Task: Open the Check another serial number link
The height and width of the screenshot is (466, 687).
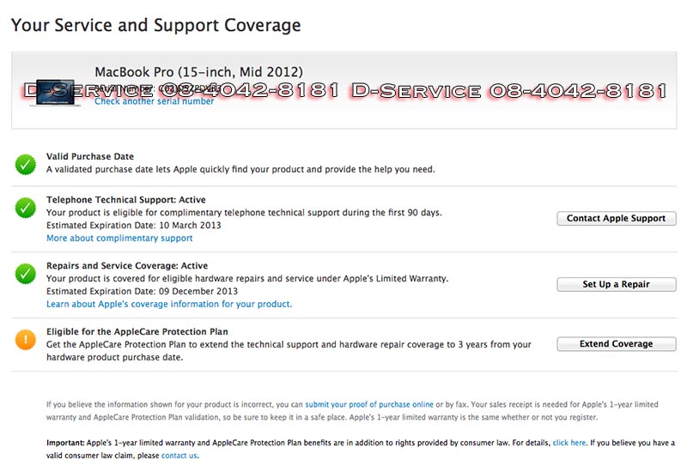Action: pos(155,101)
